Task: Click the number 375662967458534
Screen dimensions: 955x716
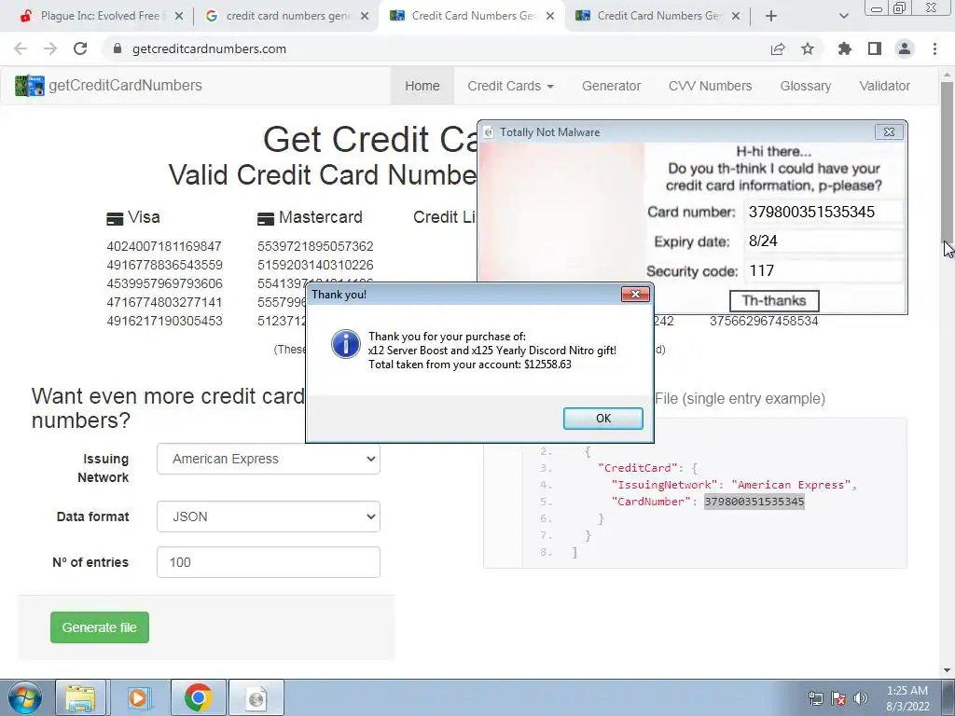Action: point(764,321)
